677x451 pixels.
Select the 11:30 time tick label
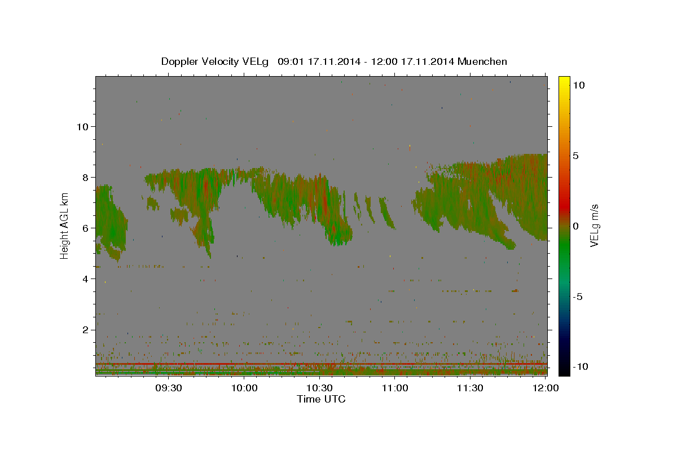[x=470, y=388]
